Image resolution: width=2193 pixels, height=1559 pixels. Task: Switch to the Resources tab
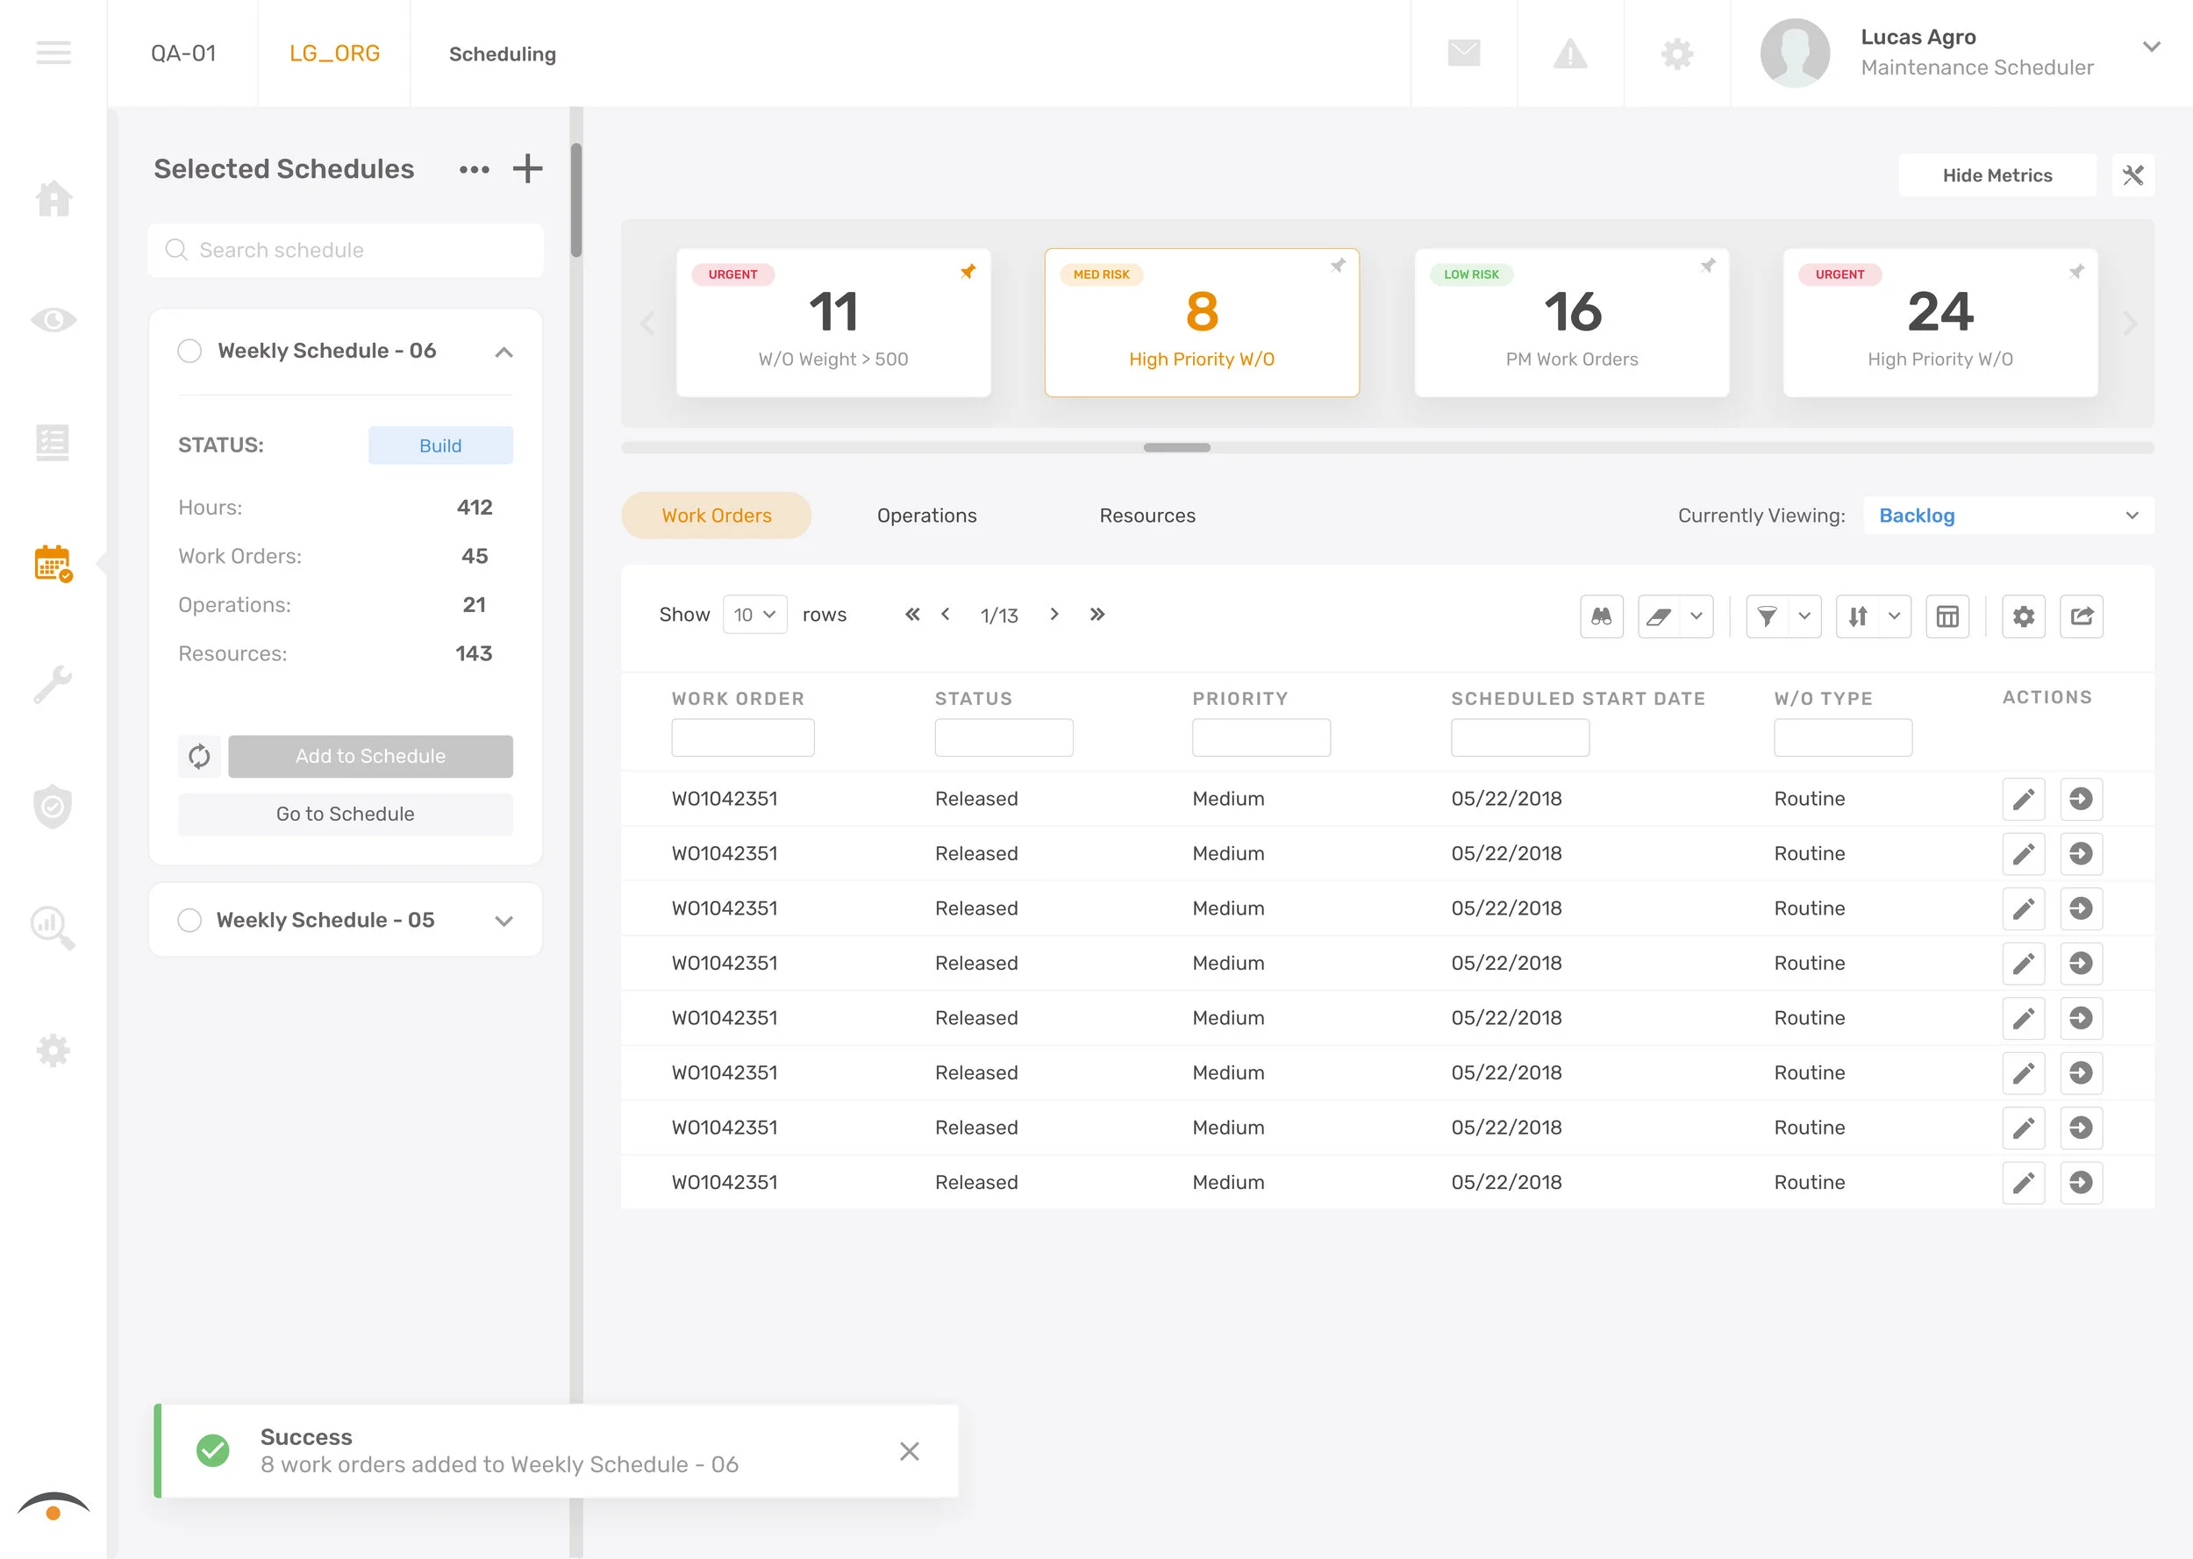coord(1147,516)
